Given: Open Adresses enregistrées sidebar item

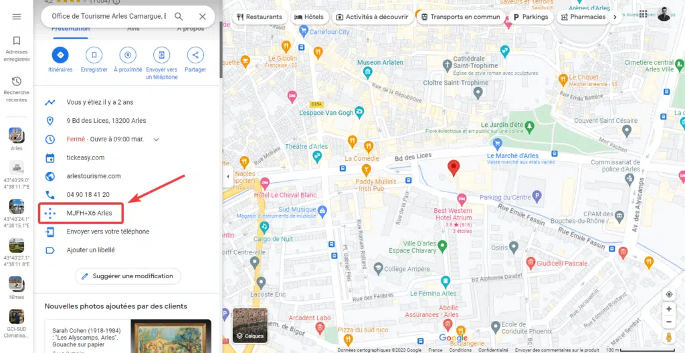Looking at the screenshot, I should point(17,49).
